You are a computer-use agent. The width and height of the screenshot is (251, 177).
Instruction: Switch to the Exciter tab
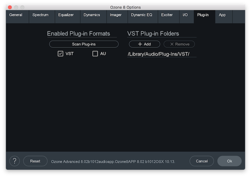point(168,17)
